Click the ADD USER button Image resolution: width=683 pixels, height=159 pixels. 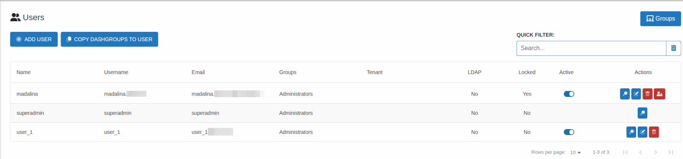(34, 39)
